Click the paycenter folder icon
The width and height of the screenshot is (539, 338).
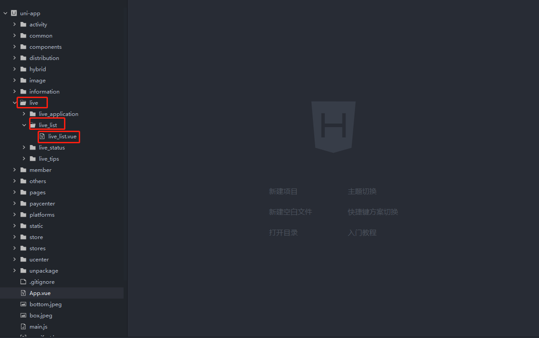click(23, 204)
